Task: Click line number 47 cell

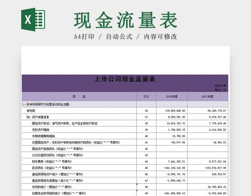Action: (146, 181)
